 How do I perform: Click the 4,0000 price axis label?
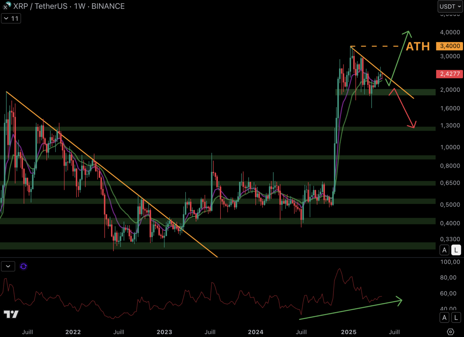click(450, 32)
